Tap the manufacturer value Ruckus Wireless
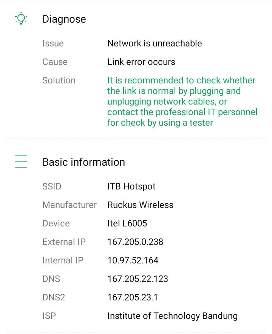This screenshot has width=272, height=334. (140, 205)
